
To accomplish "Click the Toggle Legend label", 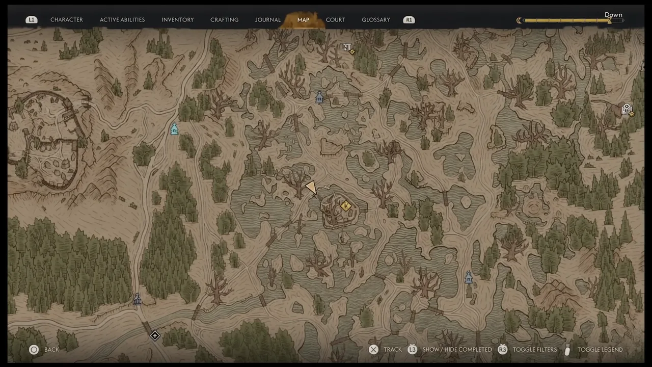I will [600, 350].
